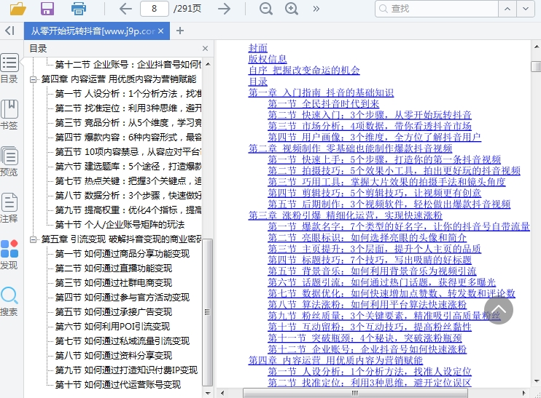Save the document with the floppy disk icon

click(x=47, y=9)
